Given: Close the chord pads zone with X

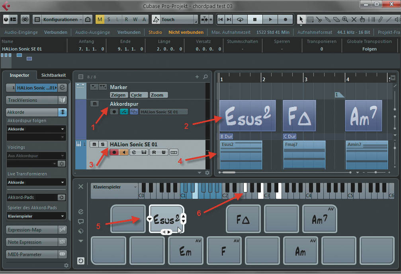Looking at the screenshot, I should pos(80,187).
